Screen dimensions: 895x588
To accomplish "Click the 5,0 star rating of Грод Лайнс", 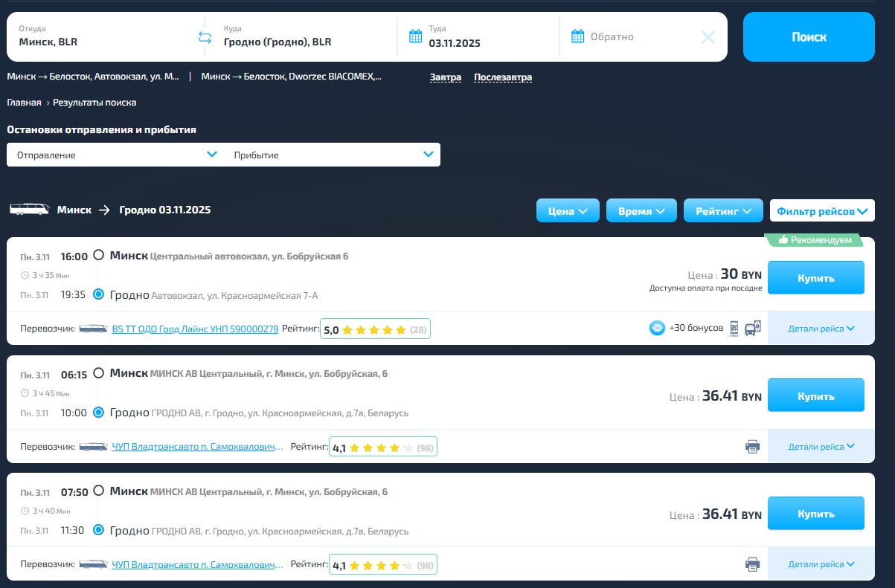I will tap(375, 329).
